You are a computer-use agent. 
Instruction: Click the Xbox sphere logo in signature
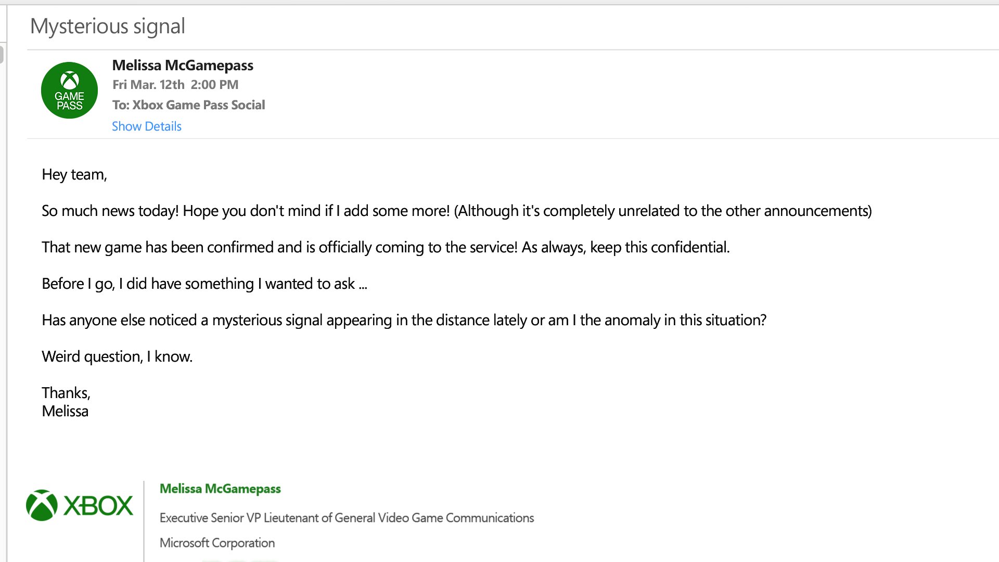tap(42, 505)
